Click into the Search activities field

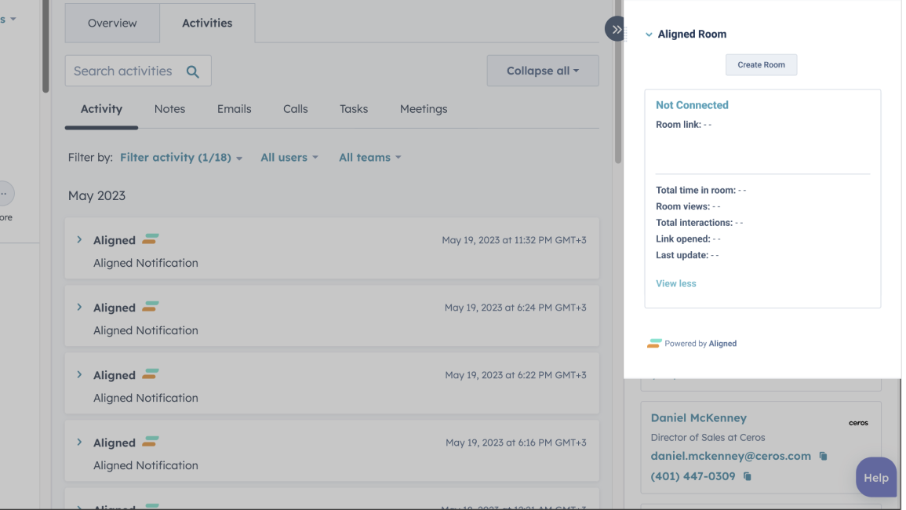123,71
